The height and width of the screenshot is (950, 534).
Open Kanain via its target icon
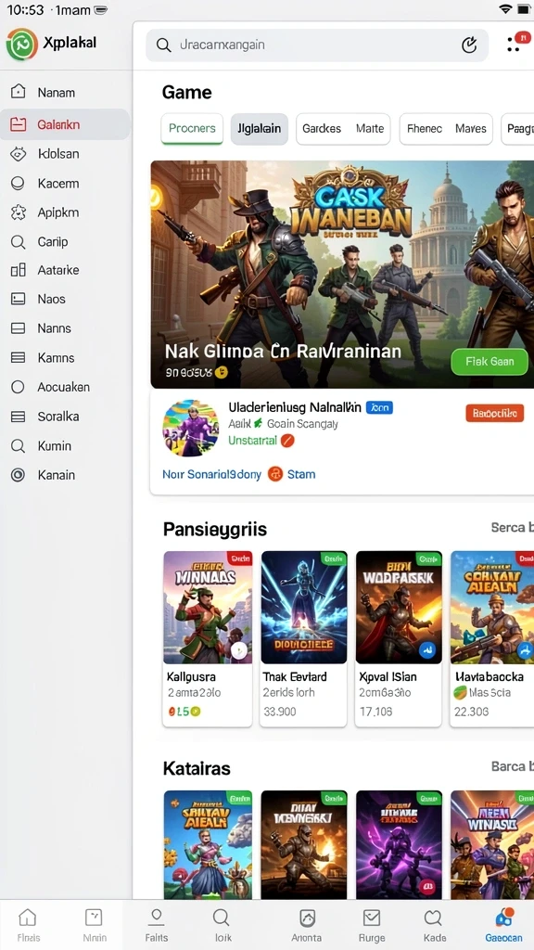pyautogui.click(x=19, y=475)
